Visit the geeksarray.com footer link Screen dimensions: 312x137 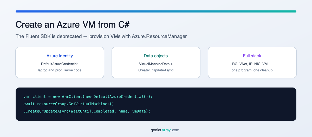coord(165,130)
